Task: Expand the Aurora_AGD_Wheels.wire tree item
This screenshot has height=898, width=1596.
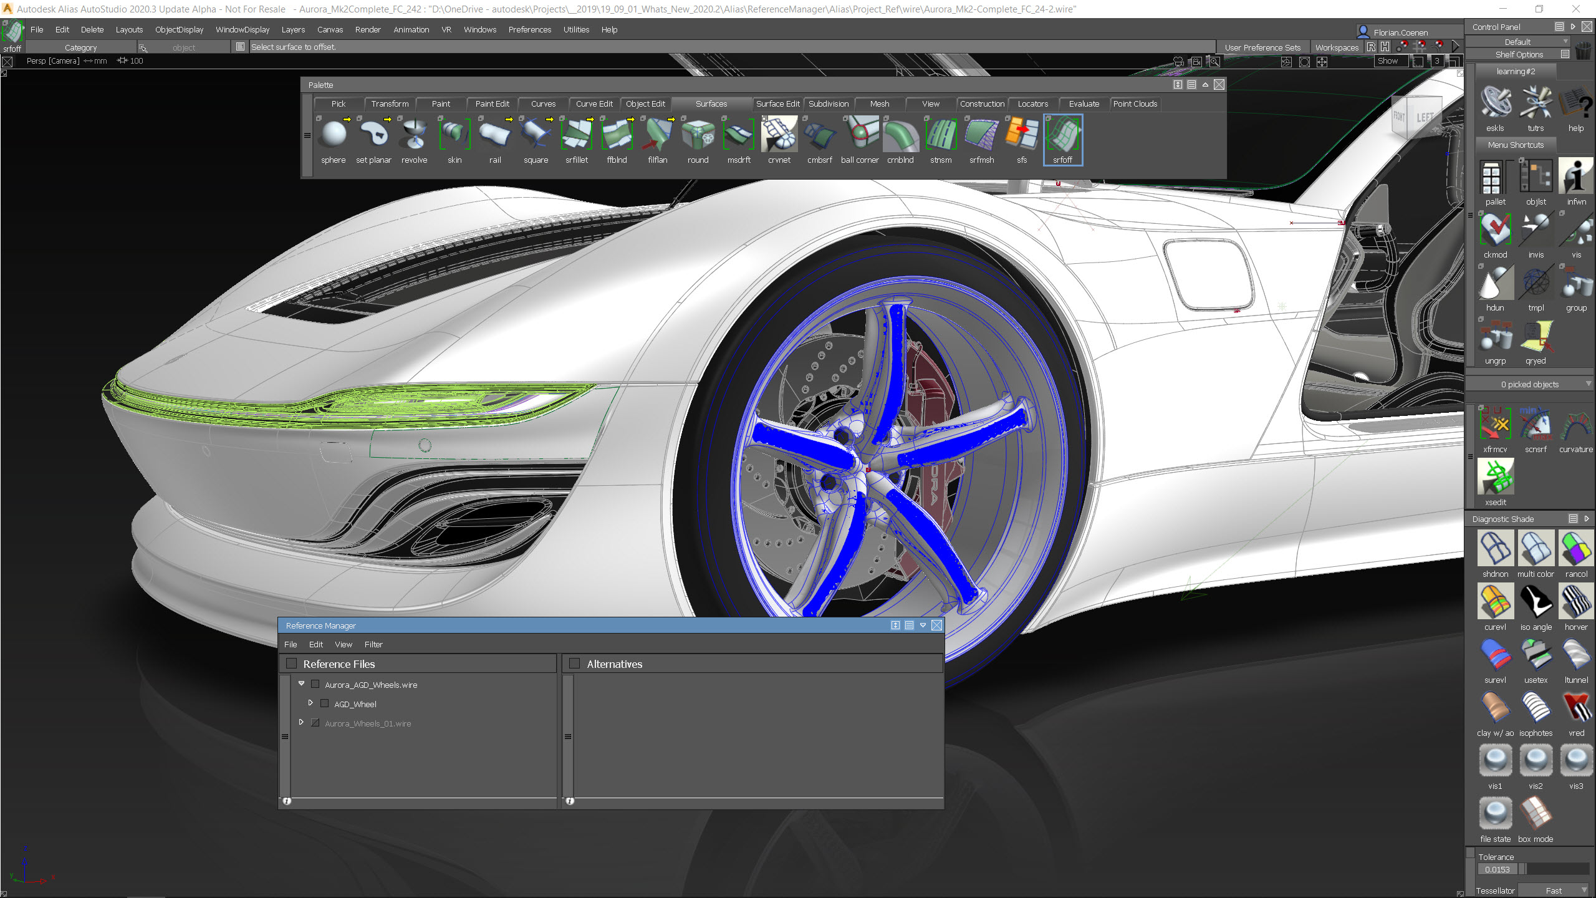Action: (302, 684)
